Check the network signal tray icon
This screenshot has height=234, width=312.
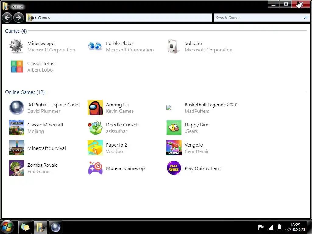(x=271, y=227)
